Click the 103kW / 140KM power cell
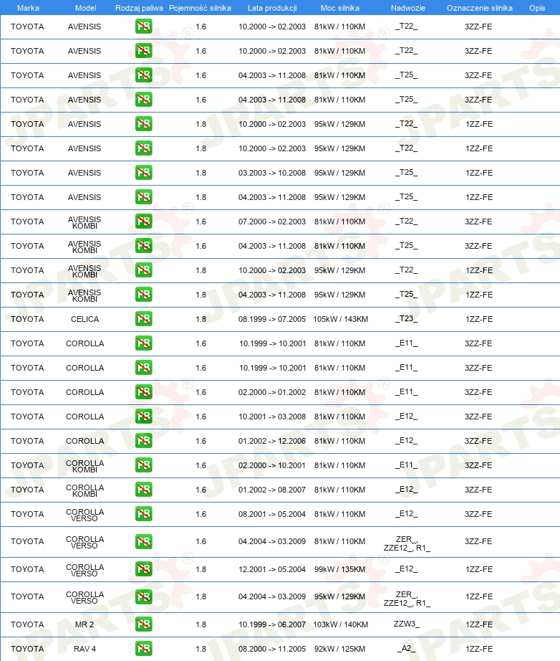Image resolution: width=560 pixels, height=661 pixels. 340,624
